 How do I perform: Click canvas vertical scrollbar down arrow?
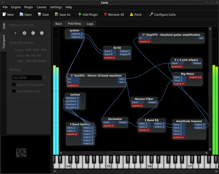[x=210, y=149]
